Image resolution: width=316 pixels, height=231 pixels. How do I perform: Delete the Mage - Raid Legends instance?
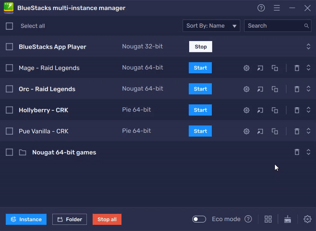click(x=297, y=68)
